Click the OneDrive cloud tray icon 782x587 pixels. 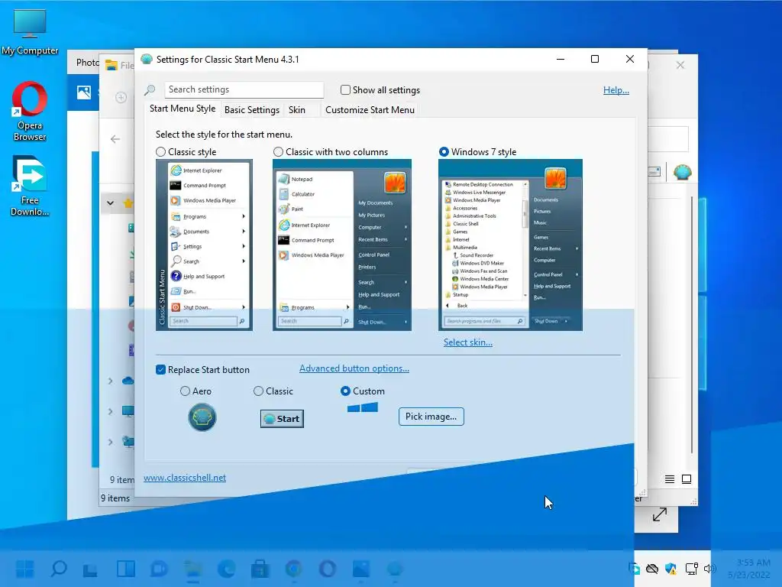tap(652, 569)
